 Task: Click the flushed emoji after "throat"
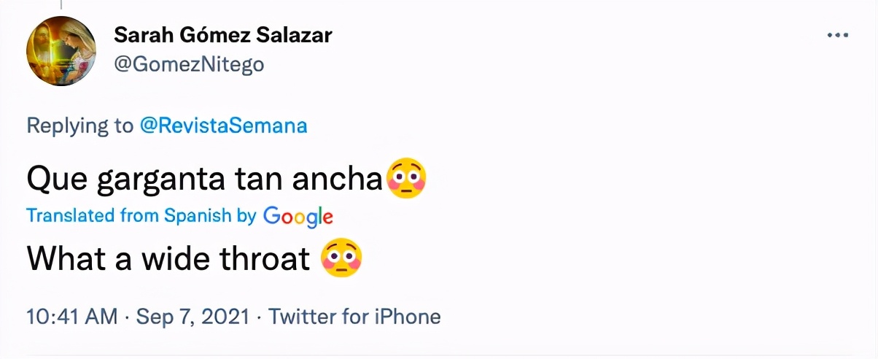coord(342,258)
